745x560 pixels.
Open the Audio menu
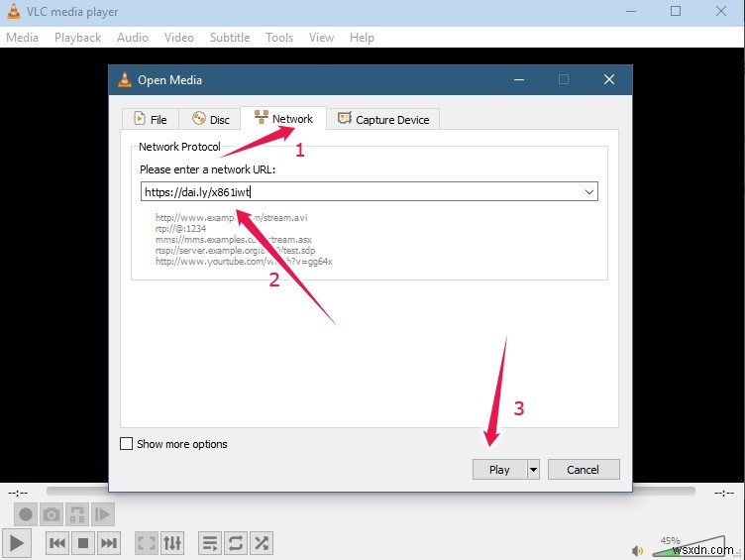(x=133, y=38)
